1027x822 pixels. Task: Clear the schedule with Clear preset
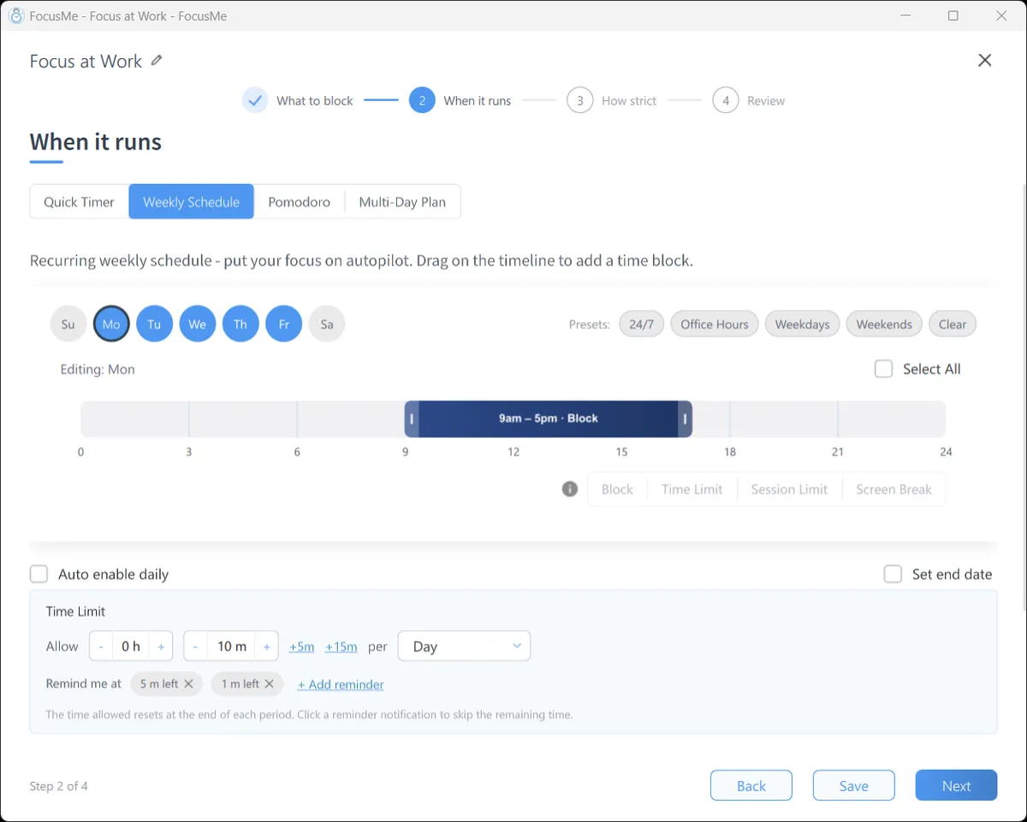click(953, 325)
